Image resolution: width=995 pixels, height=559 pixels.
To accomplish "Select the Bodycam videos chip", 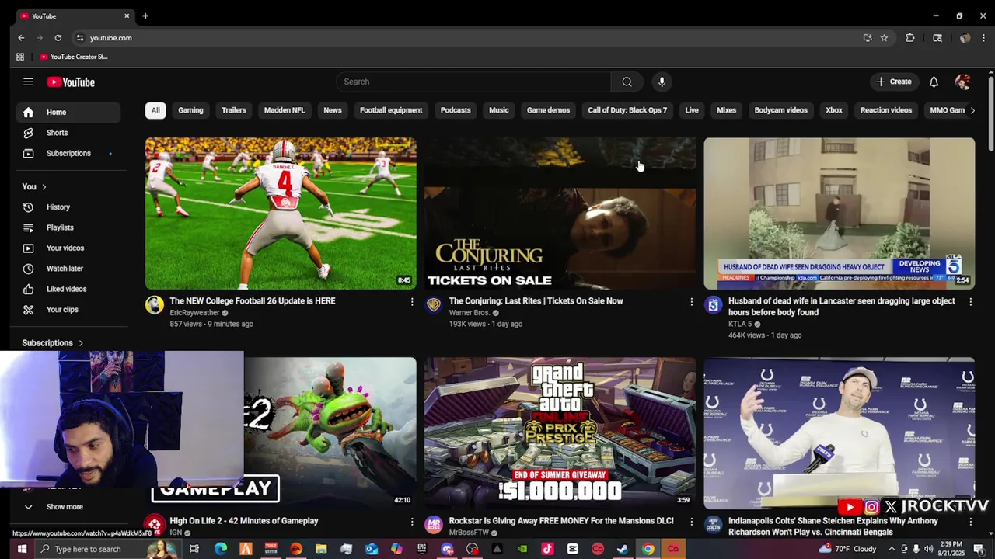I will [x=780, y=110].
